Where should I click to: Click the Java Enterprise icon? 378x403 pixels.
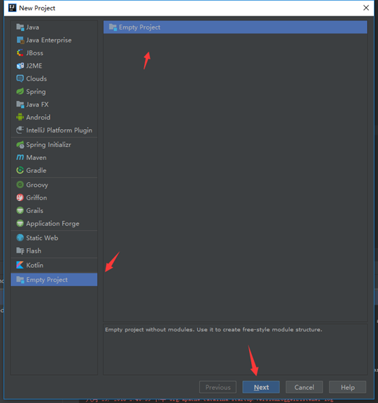pyautogui.click(x=20, y=40)
